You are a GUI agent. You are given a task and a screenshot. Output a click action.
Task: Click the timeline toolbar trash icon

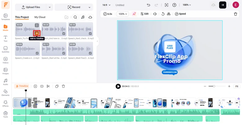click(63, 86)
